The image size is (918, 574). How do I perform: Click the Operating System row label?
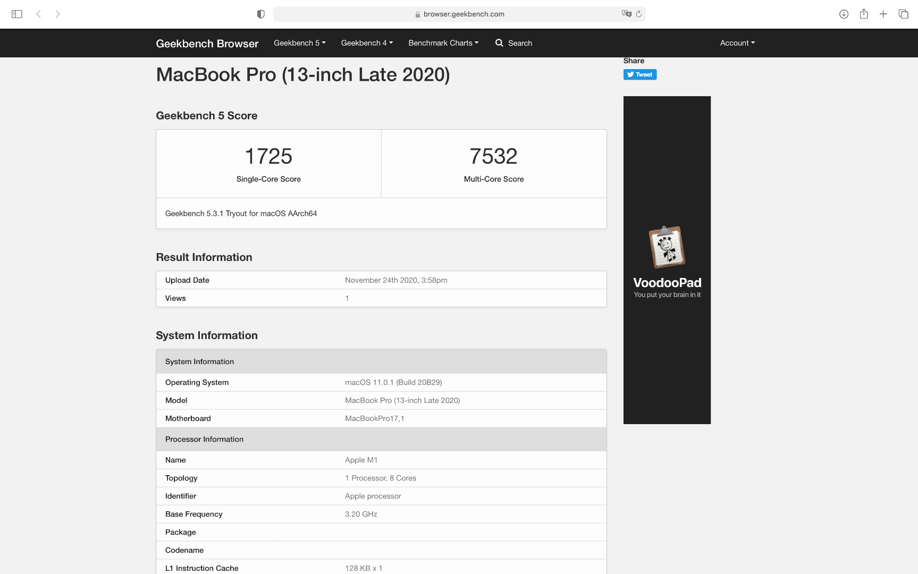click(x=197, y=382)
